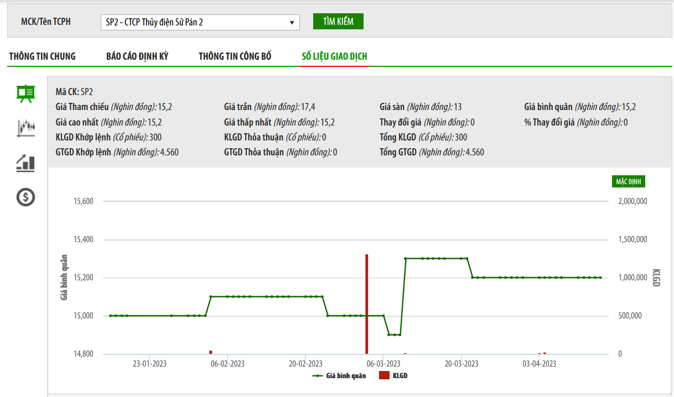Viewport: 674px width, 397px height.
Task: Expand the SP2 company dropdown arrow
Action: tap(292, 23)
